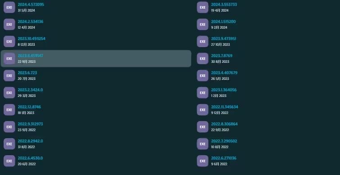Image resolution: width=340 pixels, height=175 pixels.
Task: Select the EXE icon next to 2023.7.8769
Action: pos(203,58)
